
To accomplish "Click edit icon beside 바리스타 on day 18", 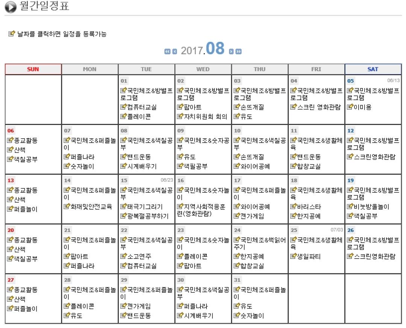I will 293,206.
